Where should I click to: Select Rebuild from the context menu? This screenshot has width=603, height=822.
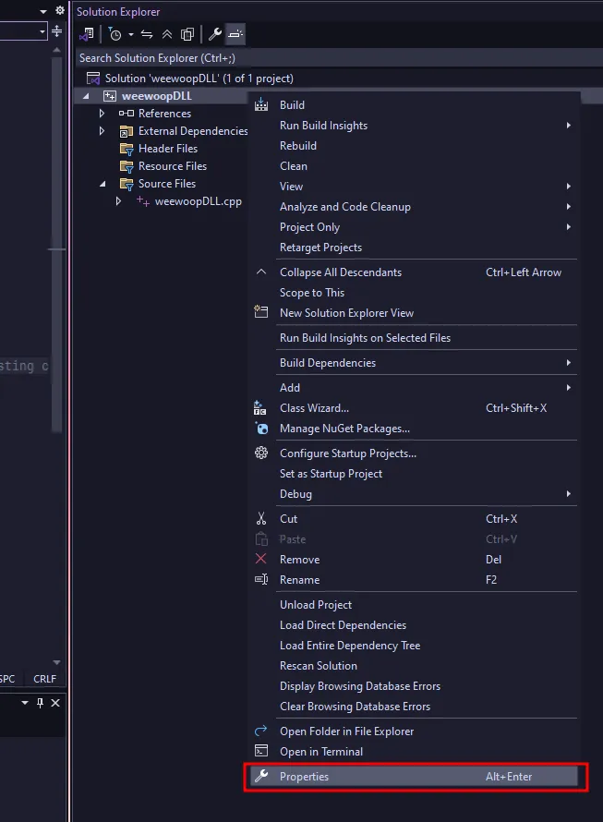pos(297,145)
